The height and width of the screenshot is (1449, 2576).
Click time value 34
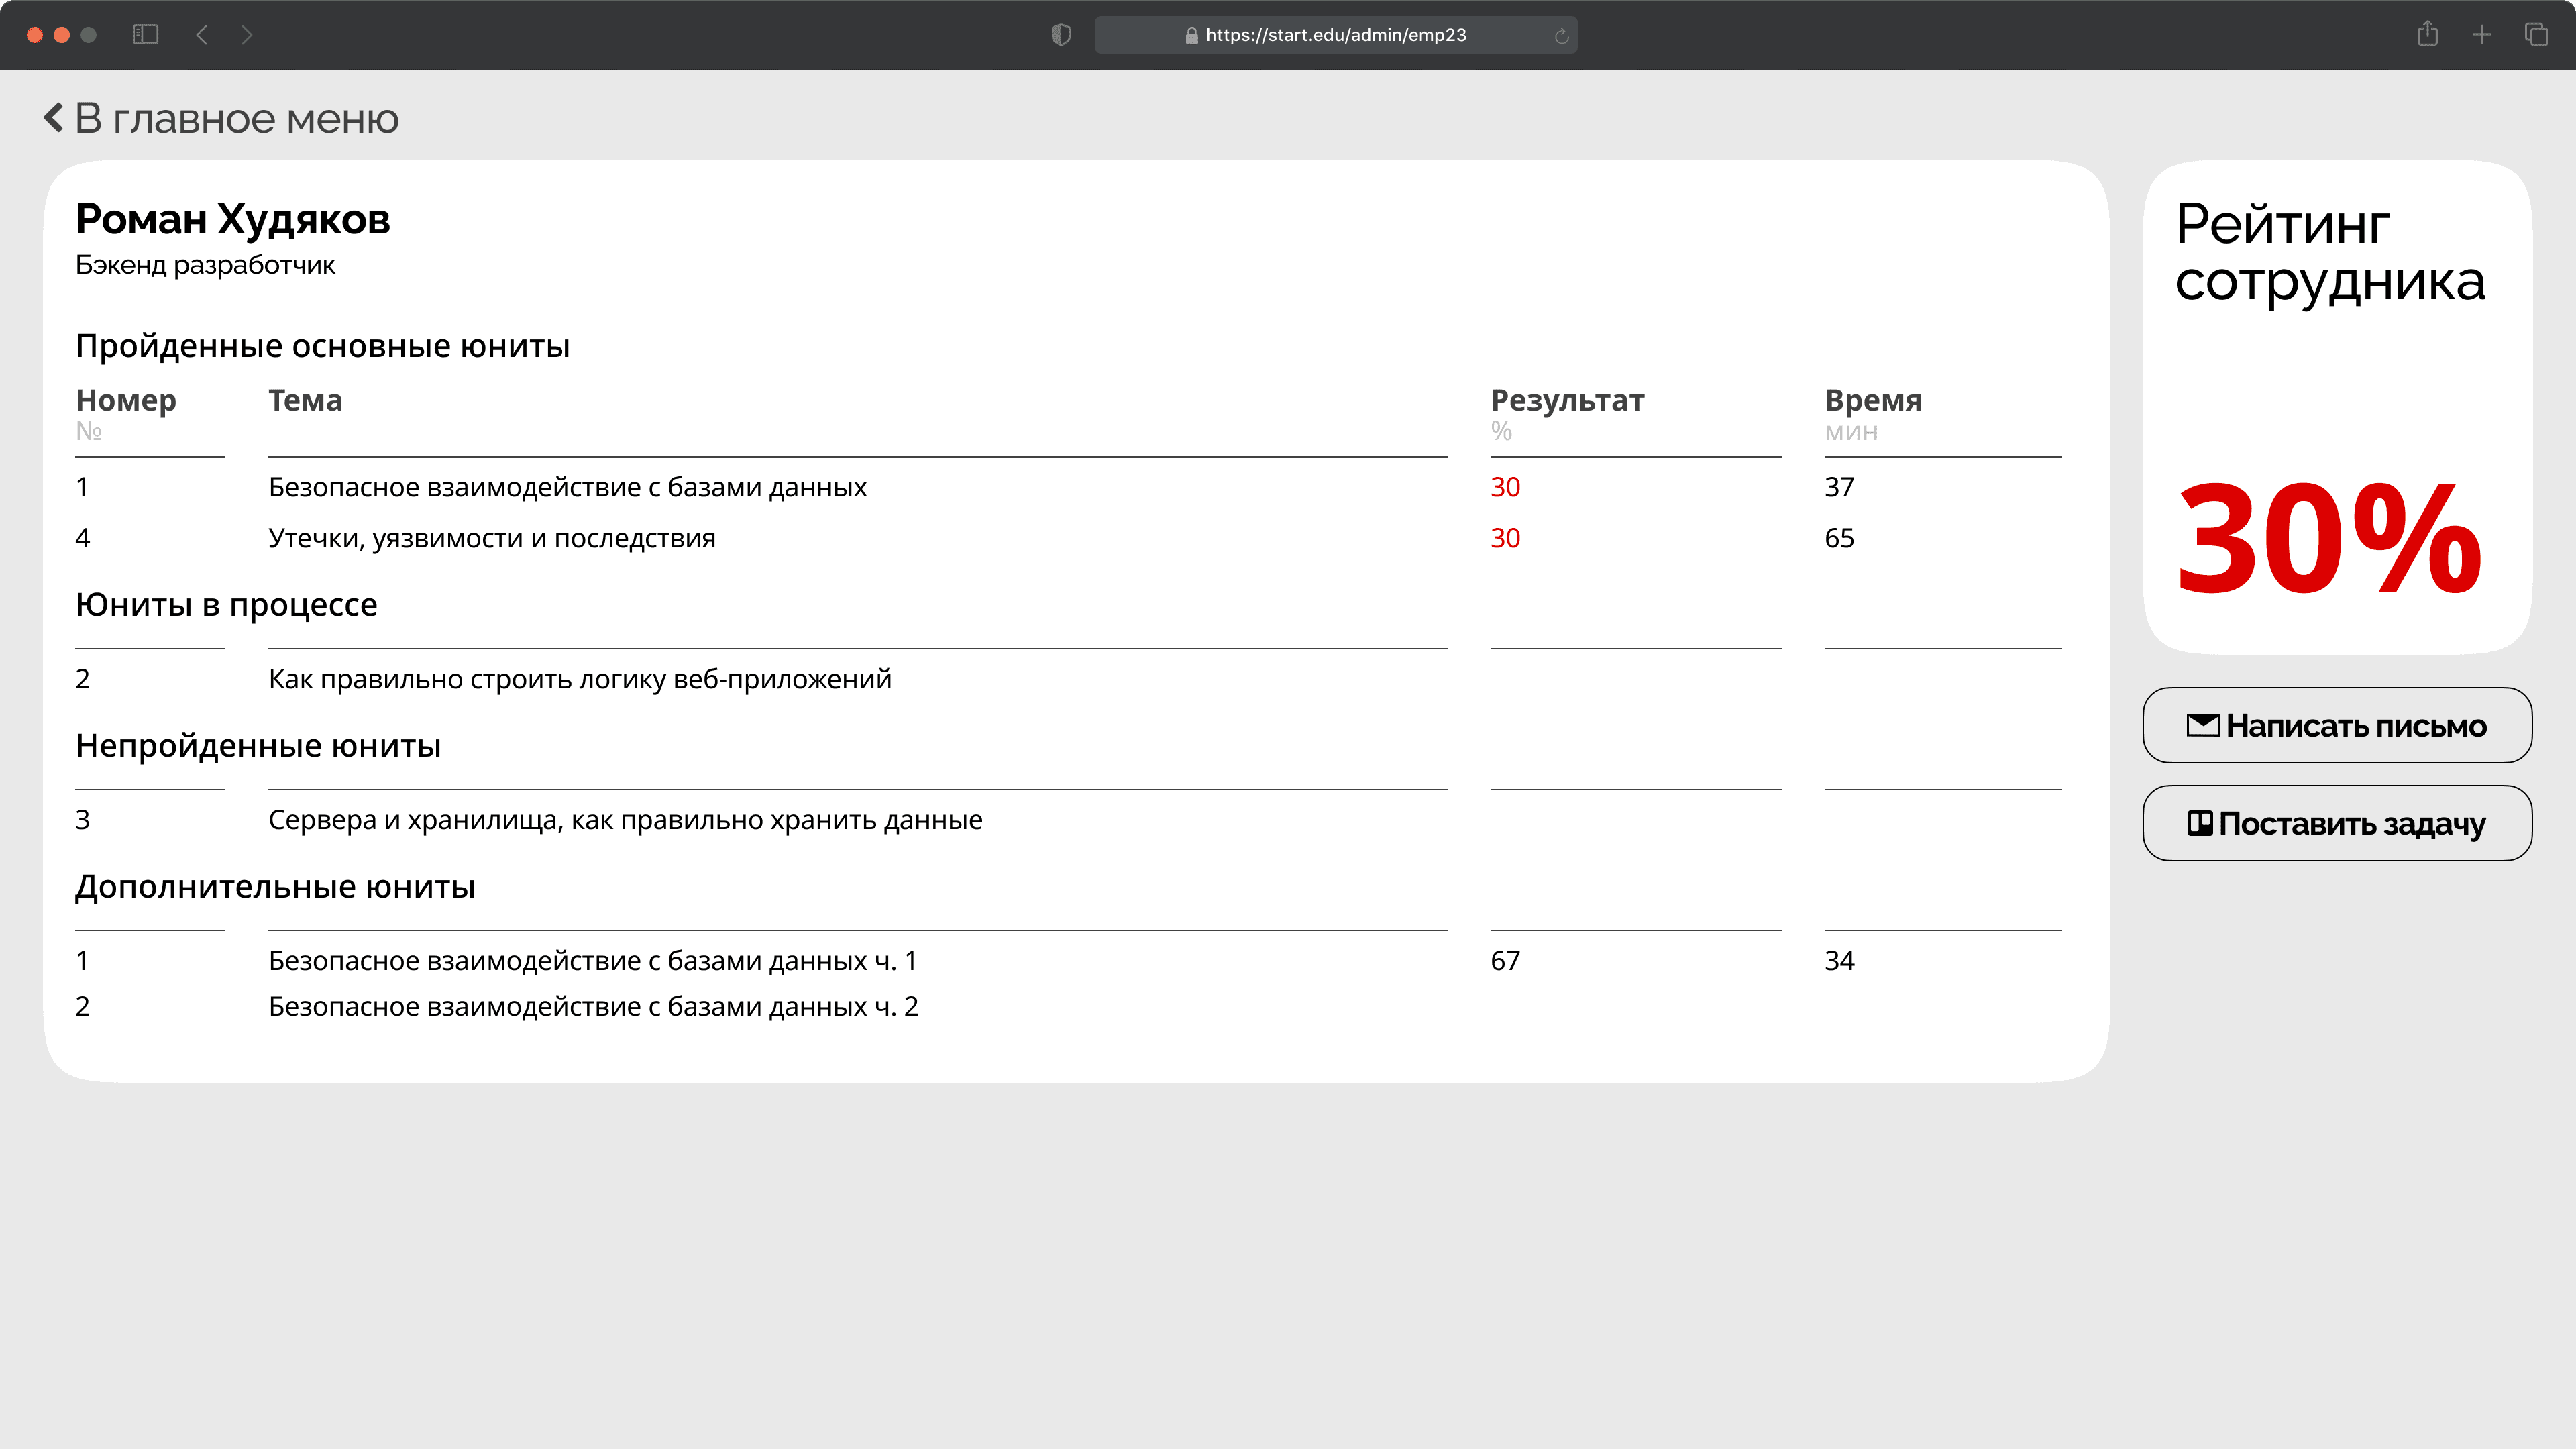[x=1839, y=961]
